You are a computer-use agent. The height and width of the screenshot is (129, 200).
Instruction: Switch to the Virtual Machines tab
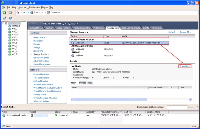[64, 28]
